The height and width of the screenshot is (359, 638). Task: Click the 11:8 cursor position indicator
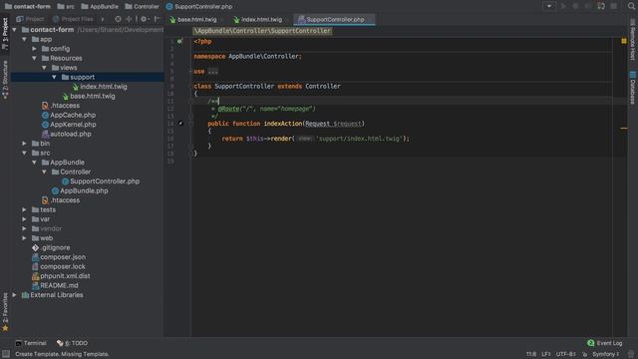531,354
